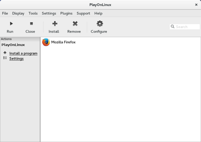The image size is (201, 142).
Task: Click the list icon beside Settings link
Action: point(5,58)
